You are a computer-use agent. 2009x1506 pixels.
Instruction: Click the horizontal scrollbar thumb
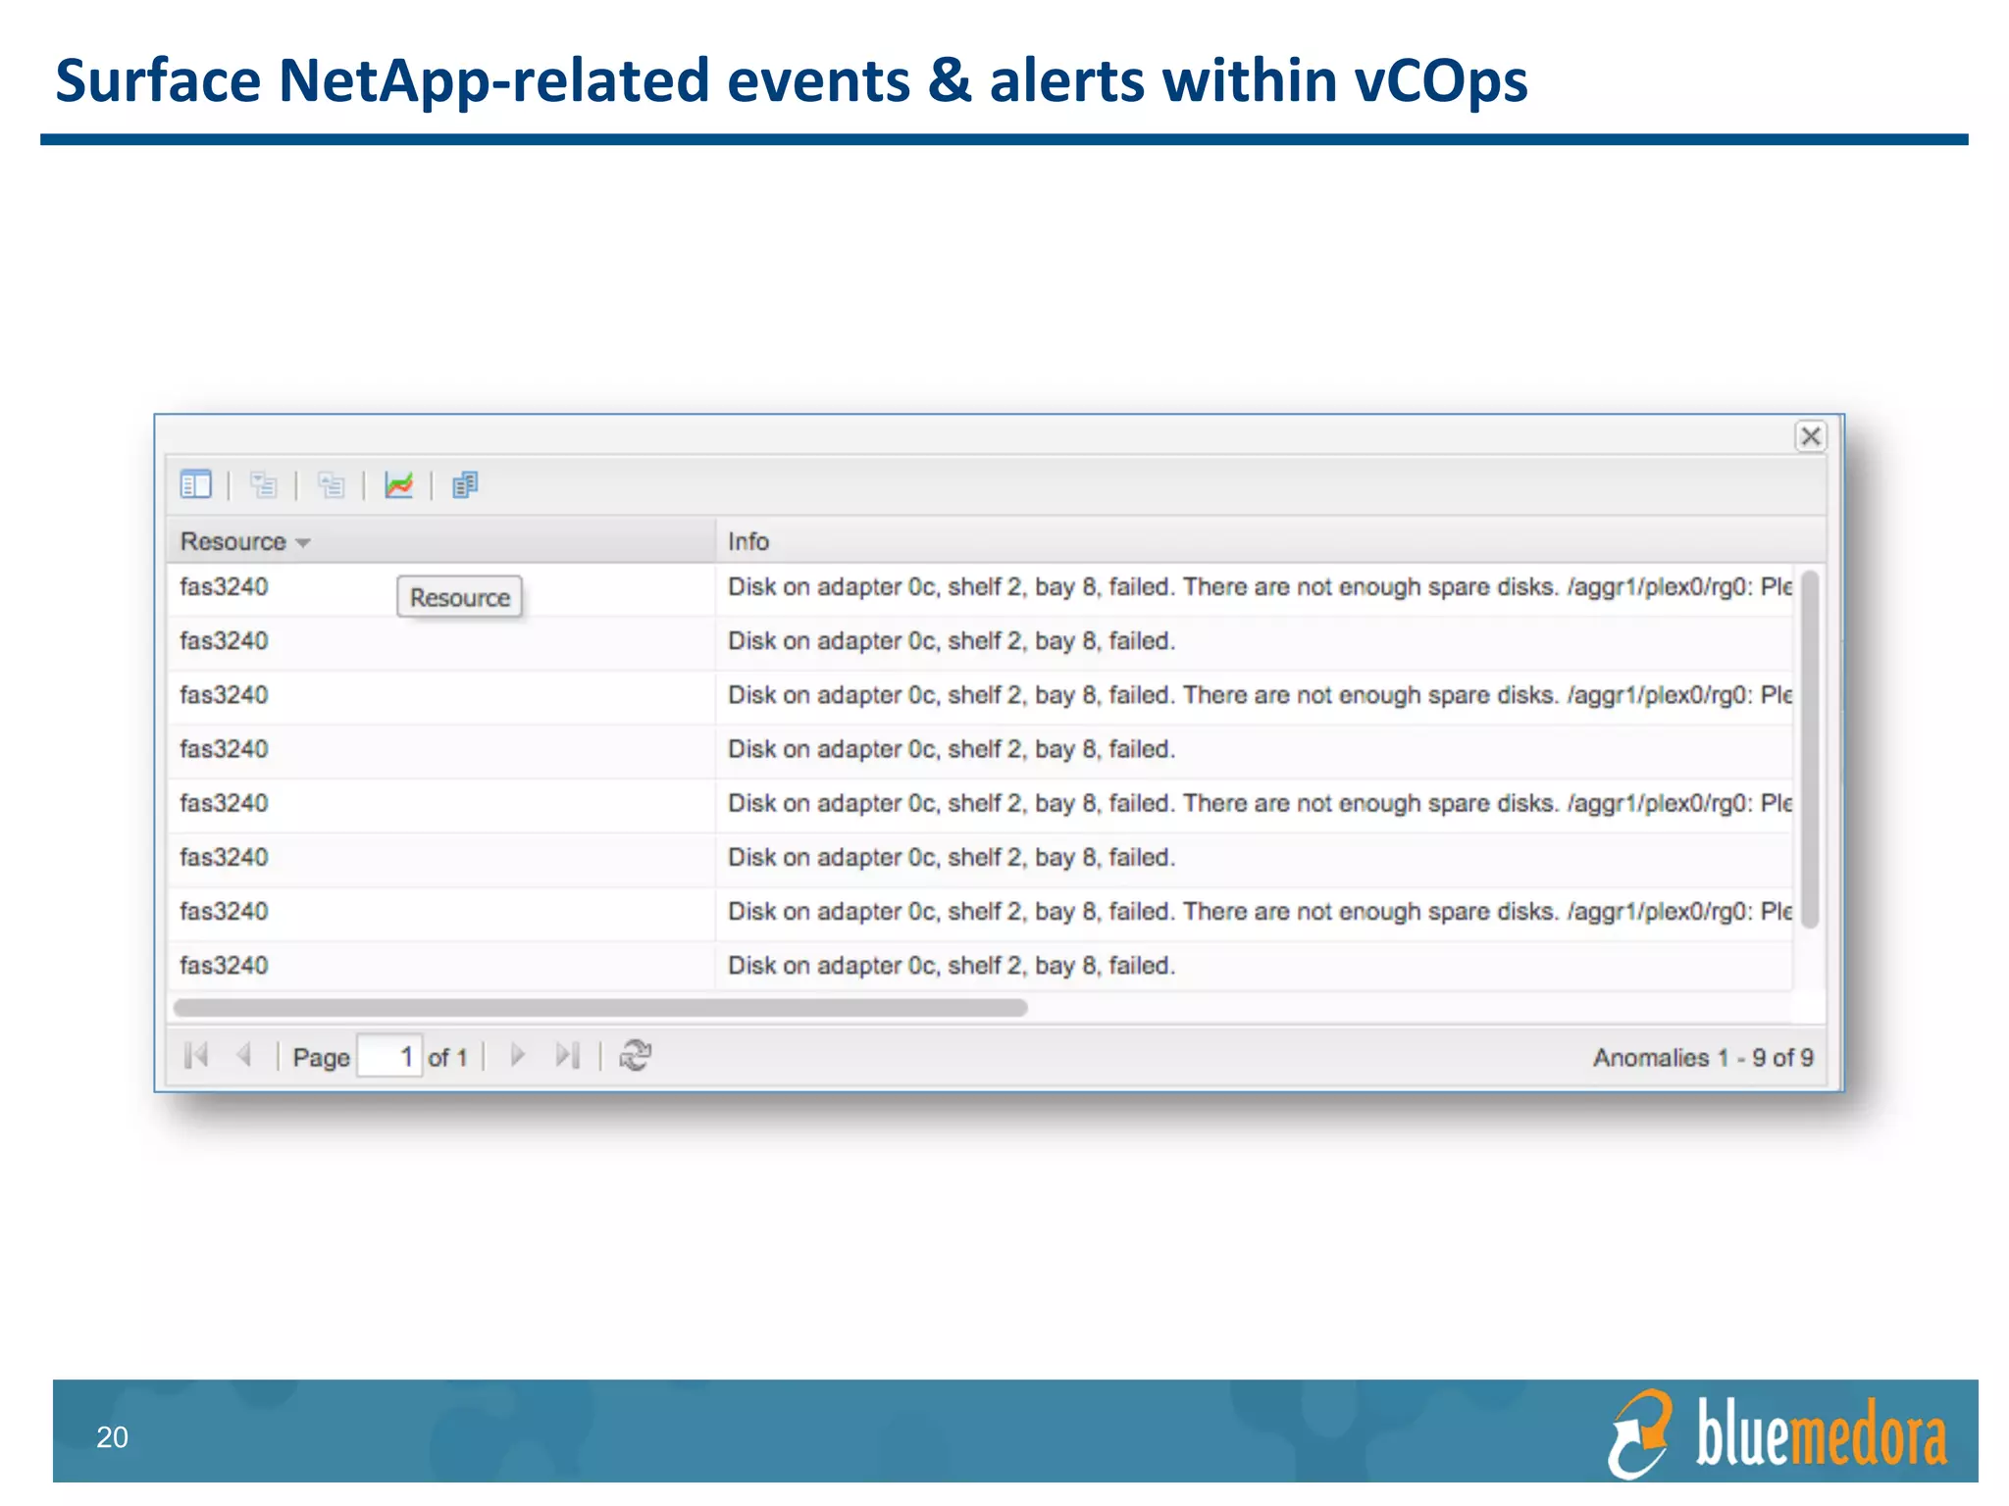[x=600, y=1008]
